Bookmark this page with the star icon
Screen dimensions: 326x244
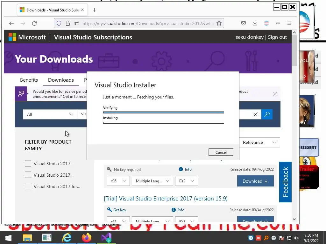pyautogui.click(x=219, y=23)
